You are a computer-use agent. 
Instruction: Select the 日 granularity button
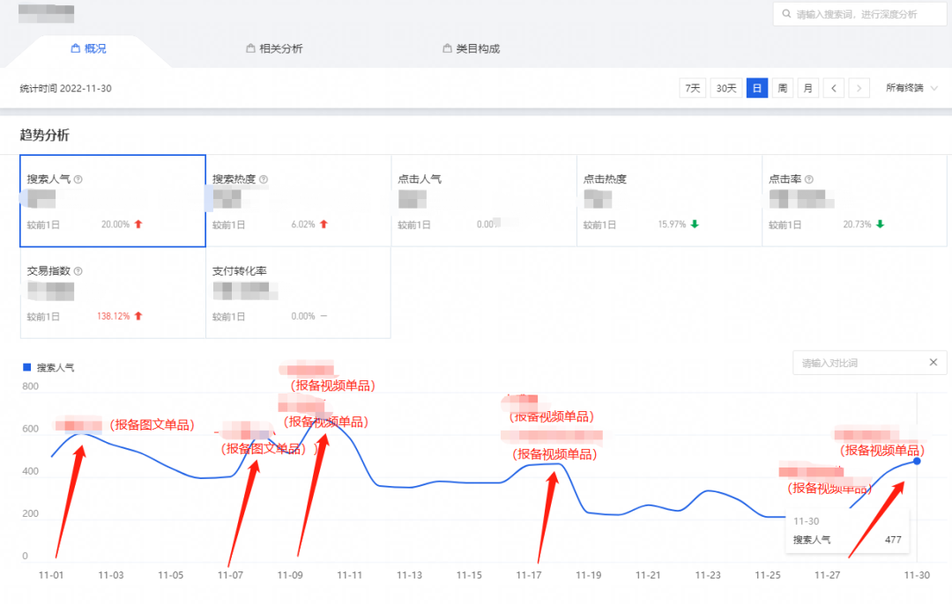click(757, 88)
